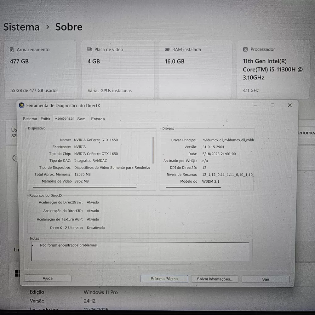
Task: Select the Renderizar tab
Action: tap(64, 118)
